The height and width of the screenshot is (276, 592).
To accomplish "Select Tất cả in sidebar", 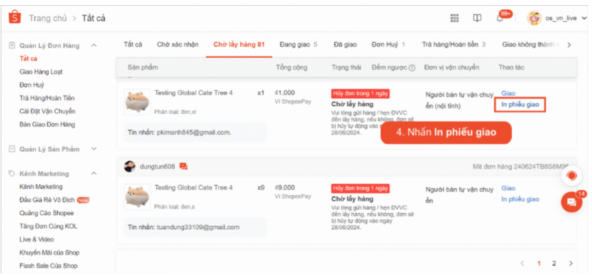I will (29, 59).
